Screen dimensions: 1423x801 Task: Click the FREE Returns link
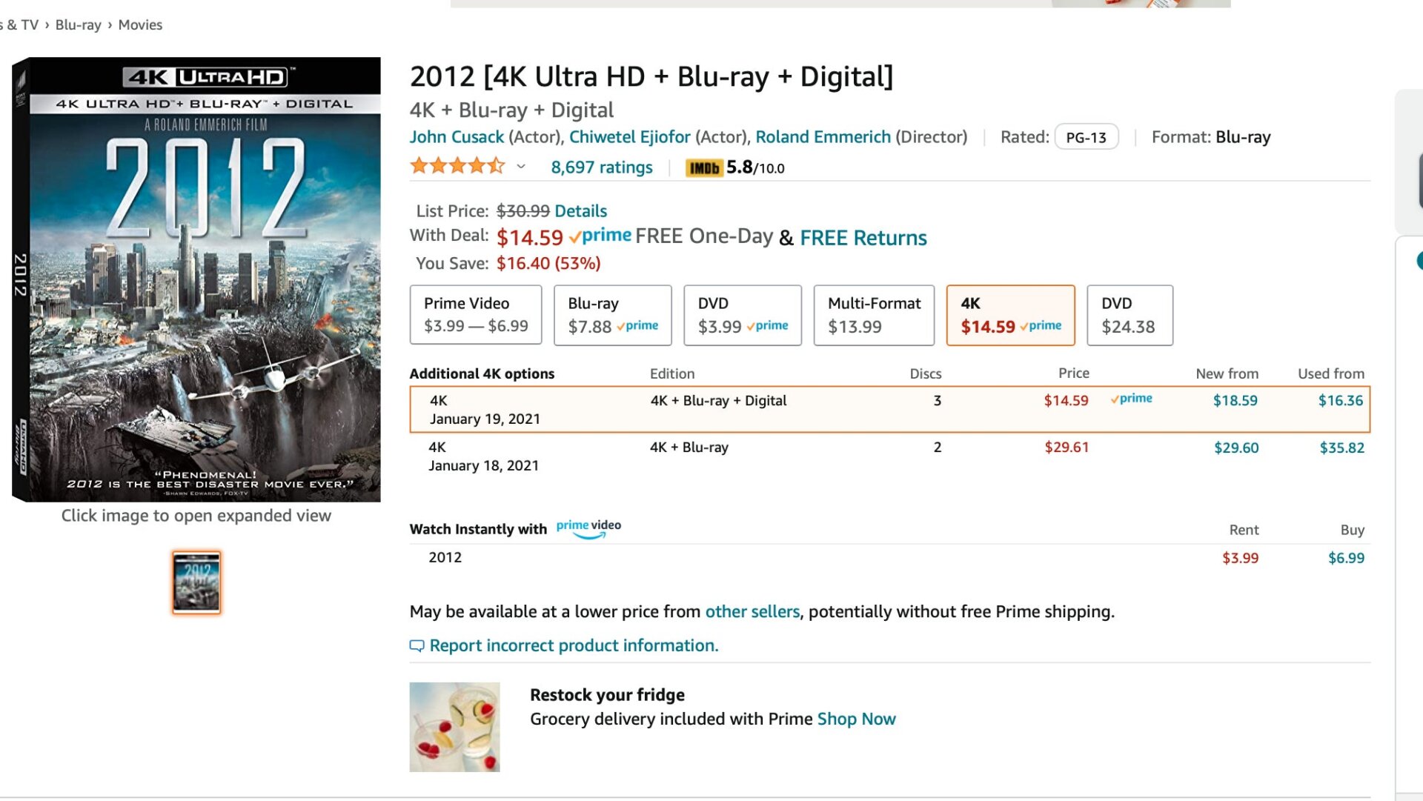click(863, 237)
